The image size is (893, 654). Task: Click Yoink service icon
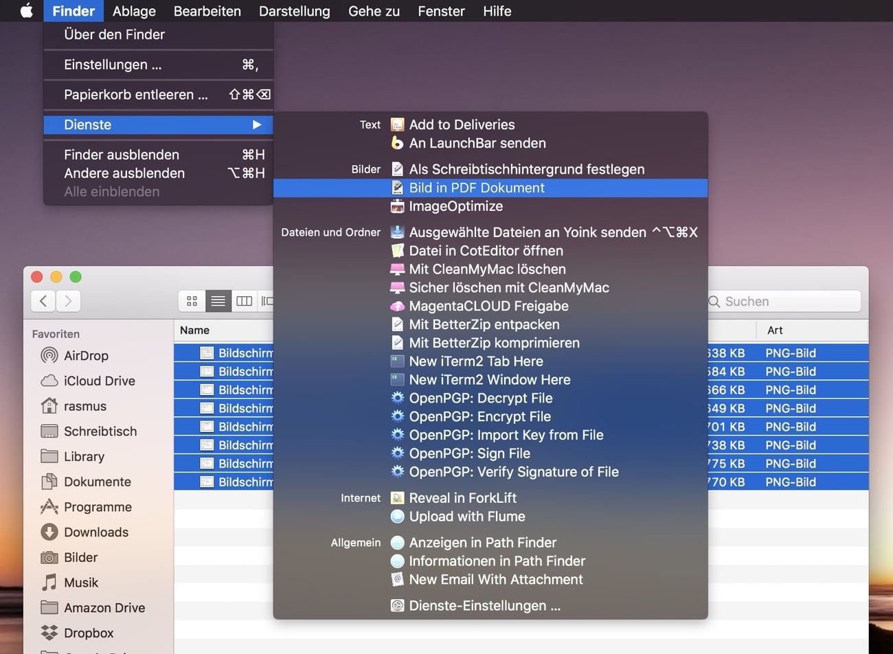point(397,232)
